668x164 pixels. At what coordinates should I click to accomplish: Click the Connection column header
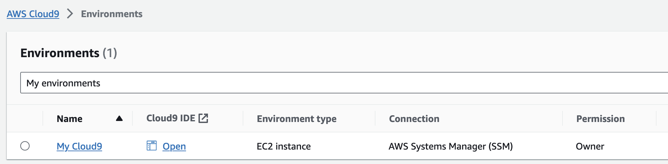click(x=414, y=119)
